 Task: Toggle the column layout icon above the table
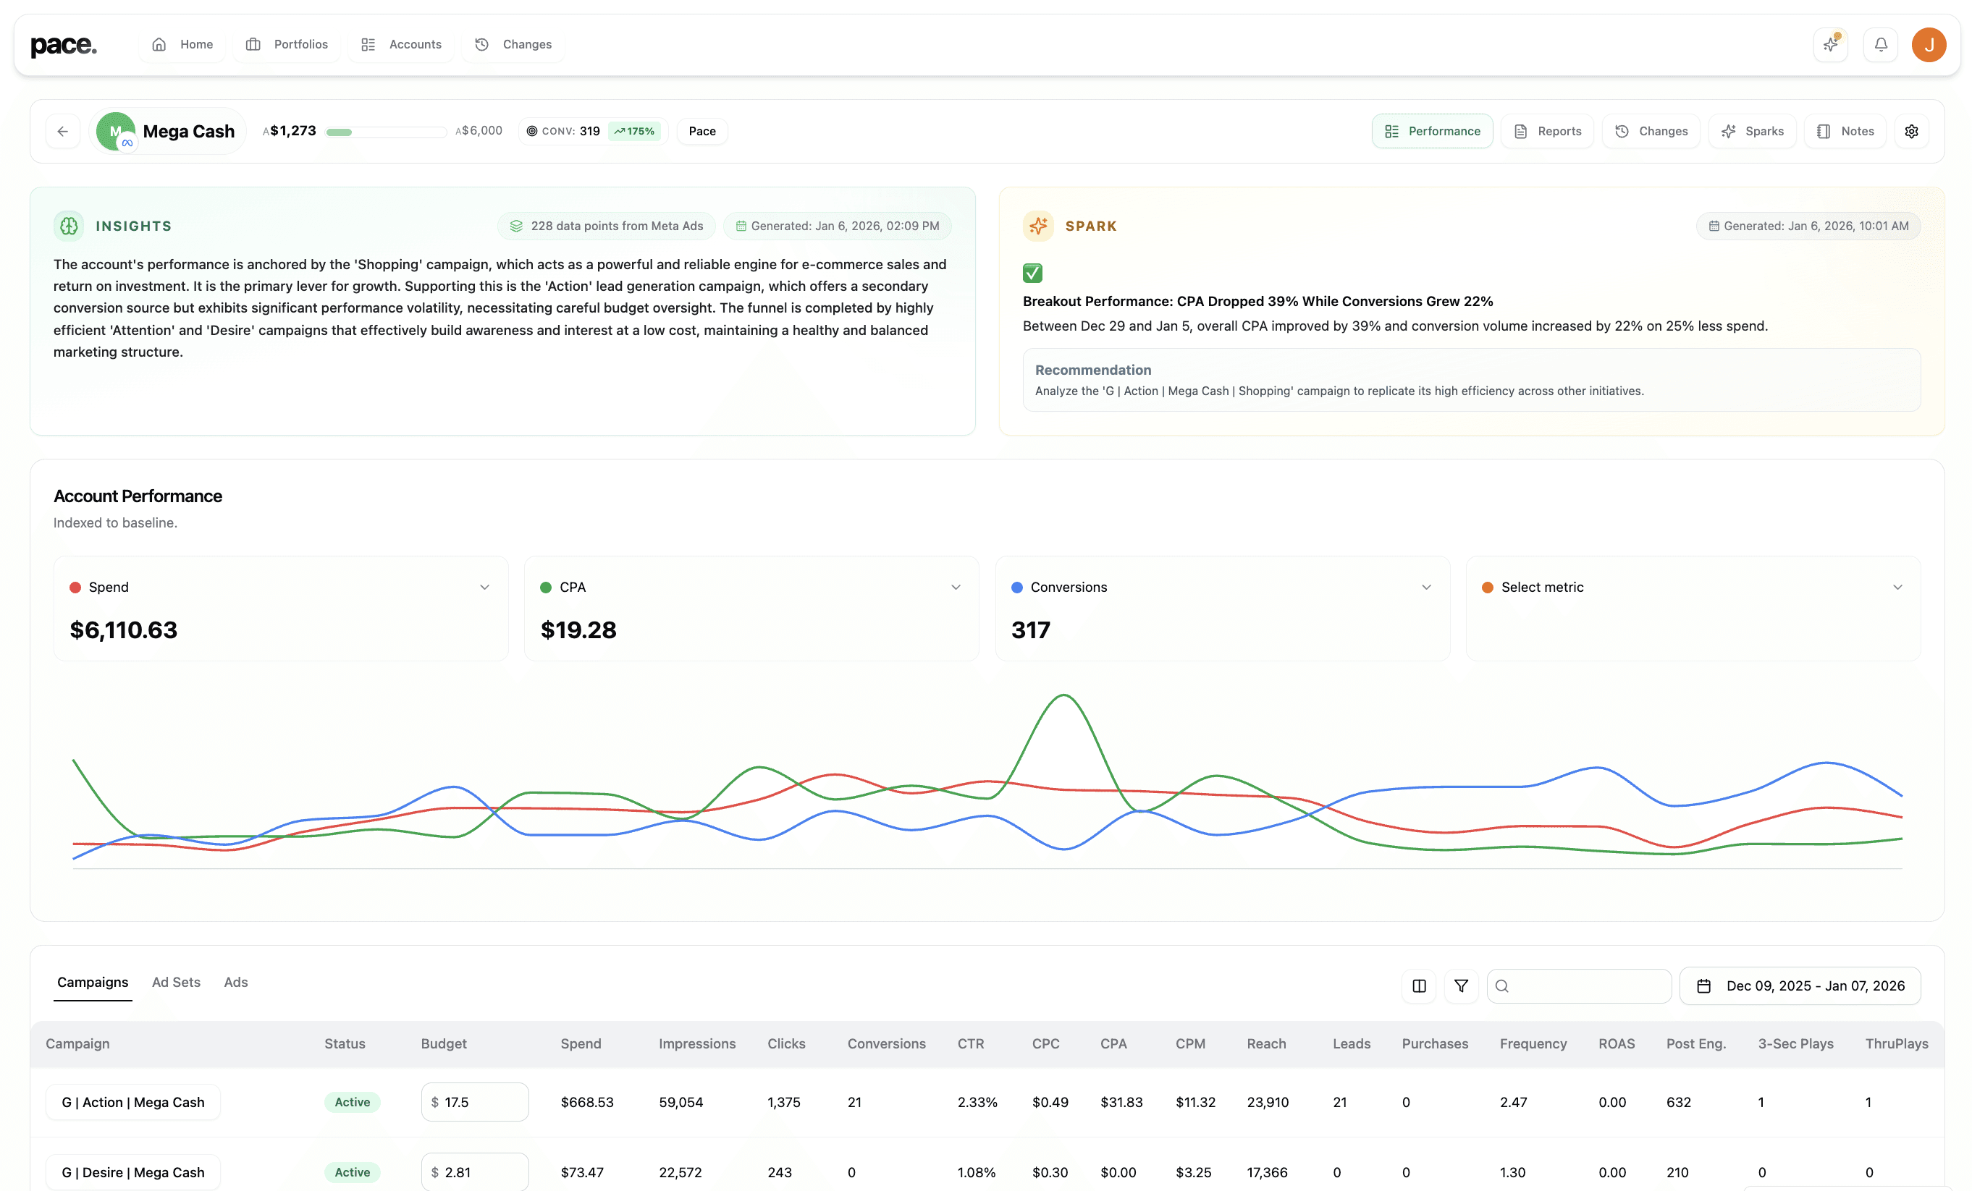(1418, 986)
